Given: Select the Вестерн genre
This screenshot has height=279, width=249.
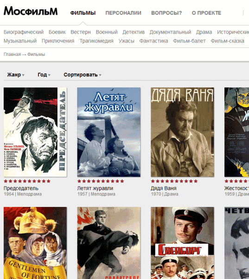Looking at the screenshot, I should (x=81, y=32).
